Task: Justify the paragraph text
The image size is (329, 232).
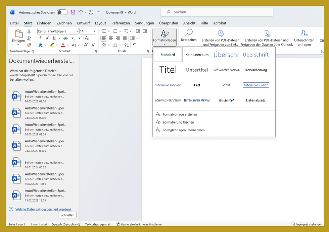Action: click(125, 38)
